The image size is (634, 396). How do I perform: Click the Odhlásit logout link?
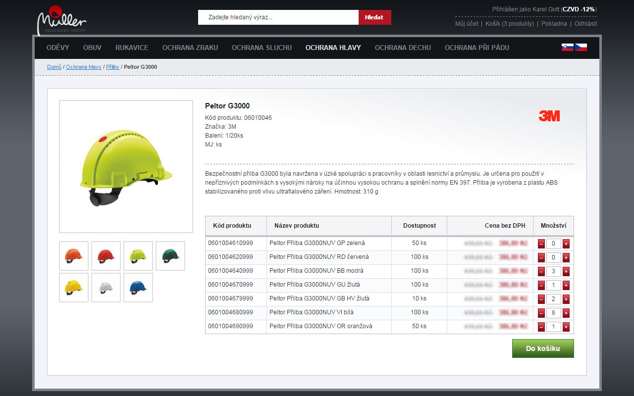tap(585, 24)
